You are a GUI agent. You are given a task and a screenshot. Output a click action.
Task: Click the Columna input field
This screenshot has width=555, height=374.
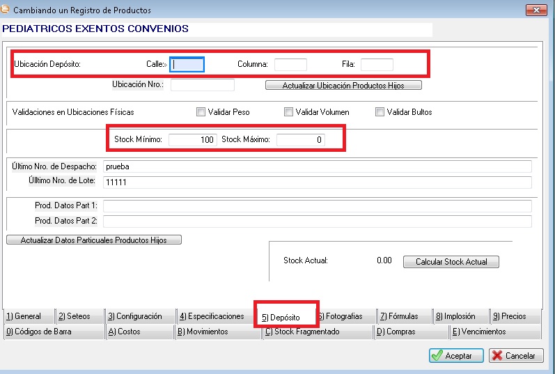(x=290, y=65)
